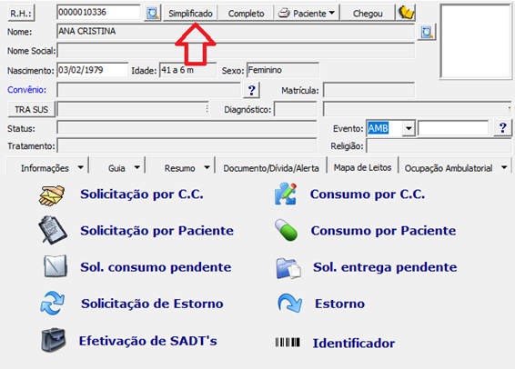The image size is (515, 369).
Task: Click the TRA SUS button
Action: tap(32, 109)
